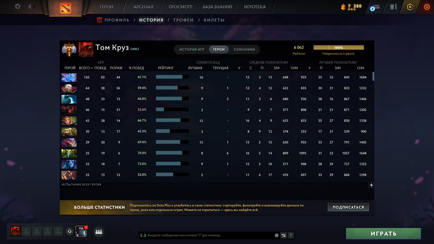Select the hero portrait with 42 games
434x244 pixels.
tap(69, 121)
